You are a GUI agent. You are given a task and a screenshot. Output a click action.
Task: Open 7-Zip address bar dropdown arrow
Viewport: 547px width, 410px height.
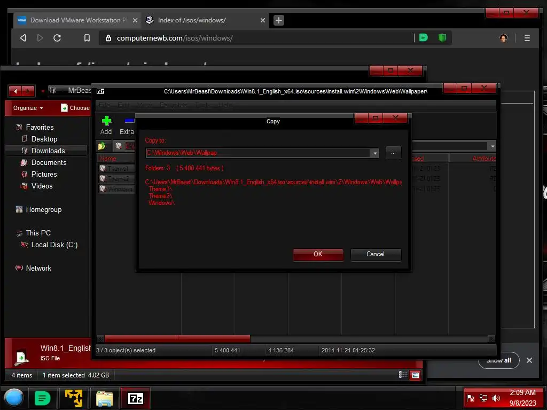(x=492, y=146)
